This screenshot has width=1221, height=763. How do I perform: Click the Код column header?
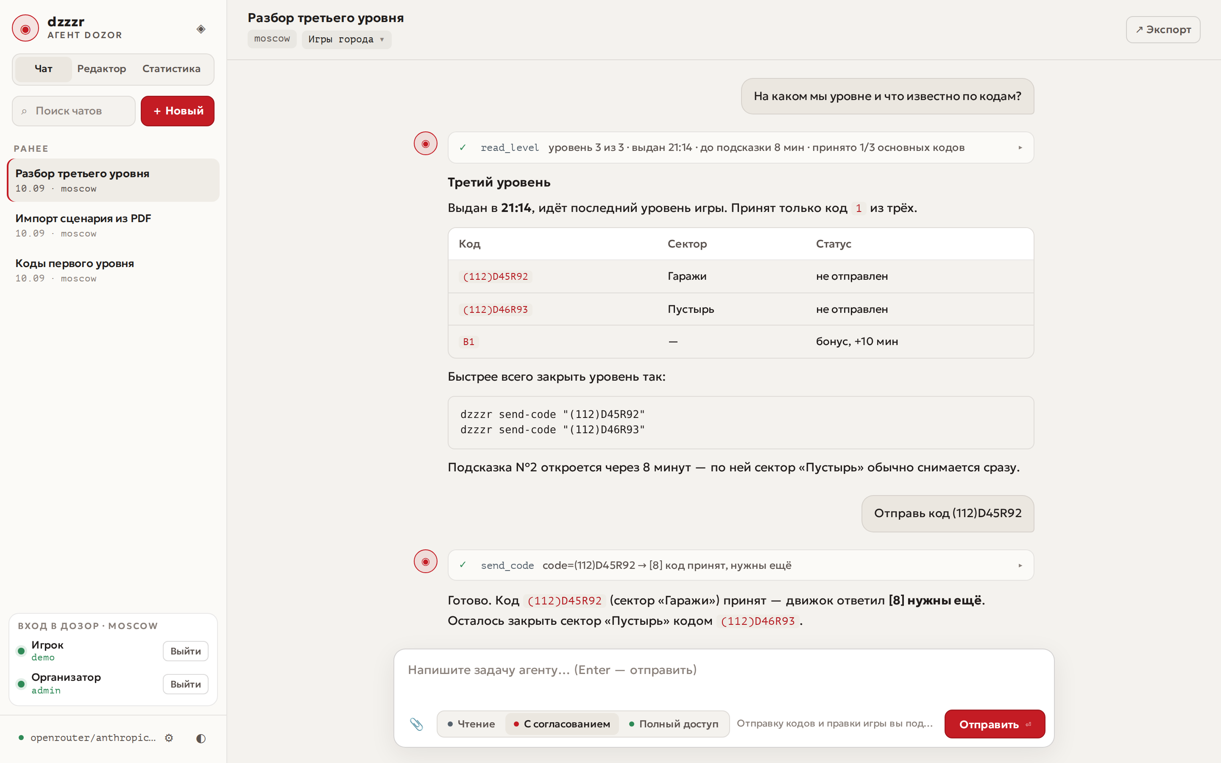[469, 244]
